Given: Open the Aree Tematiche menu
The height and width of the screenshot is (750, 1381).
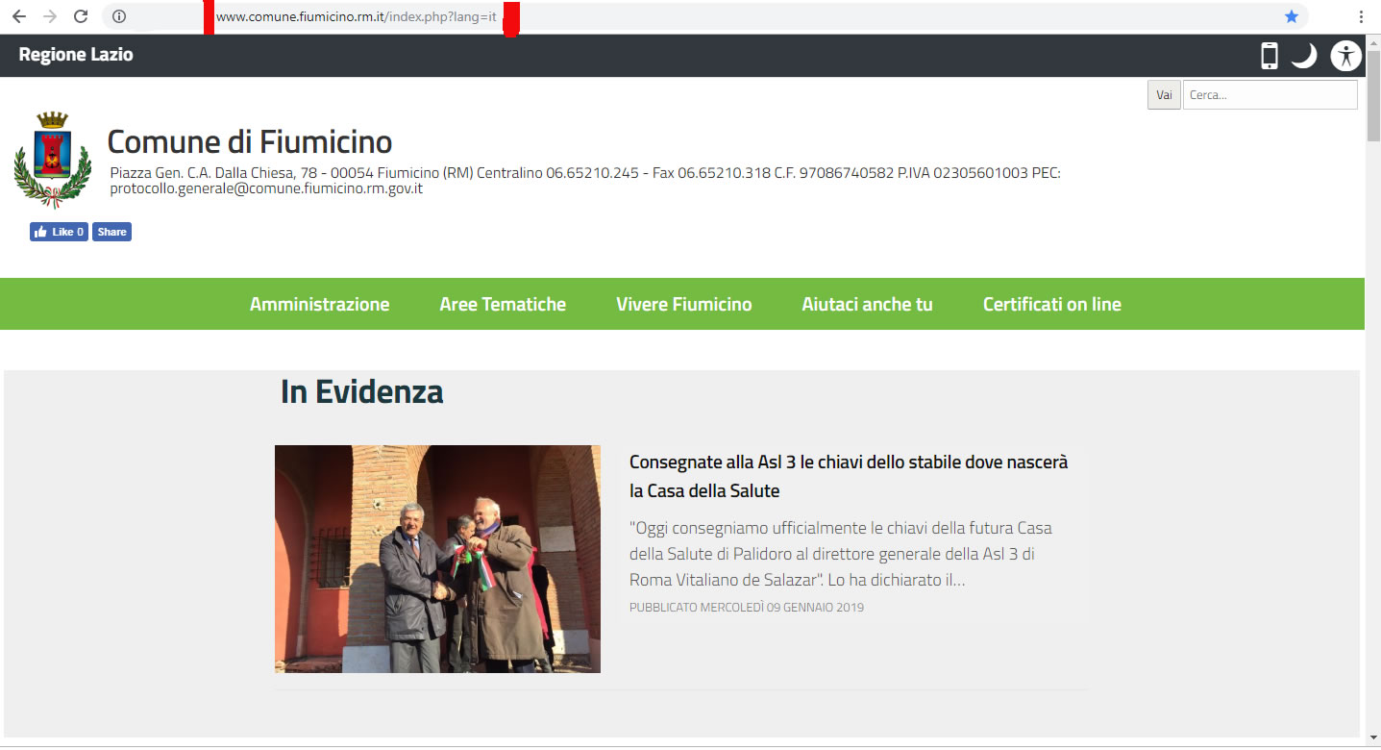Looking at the screenshot, I should [503, 304].
